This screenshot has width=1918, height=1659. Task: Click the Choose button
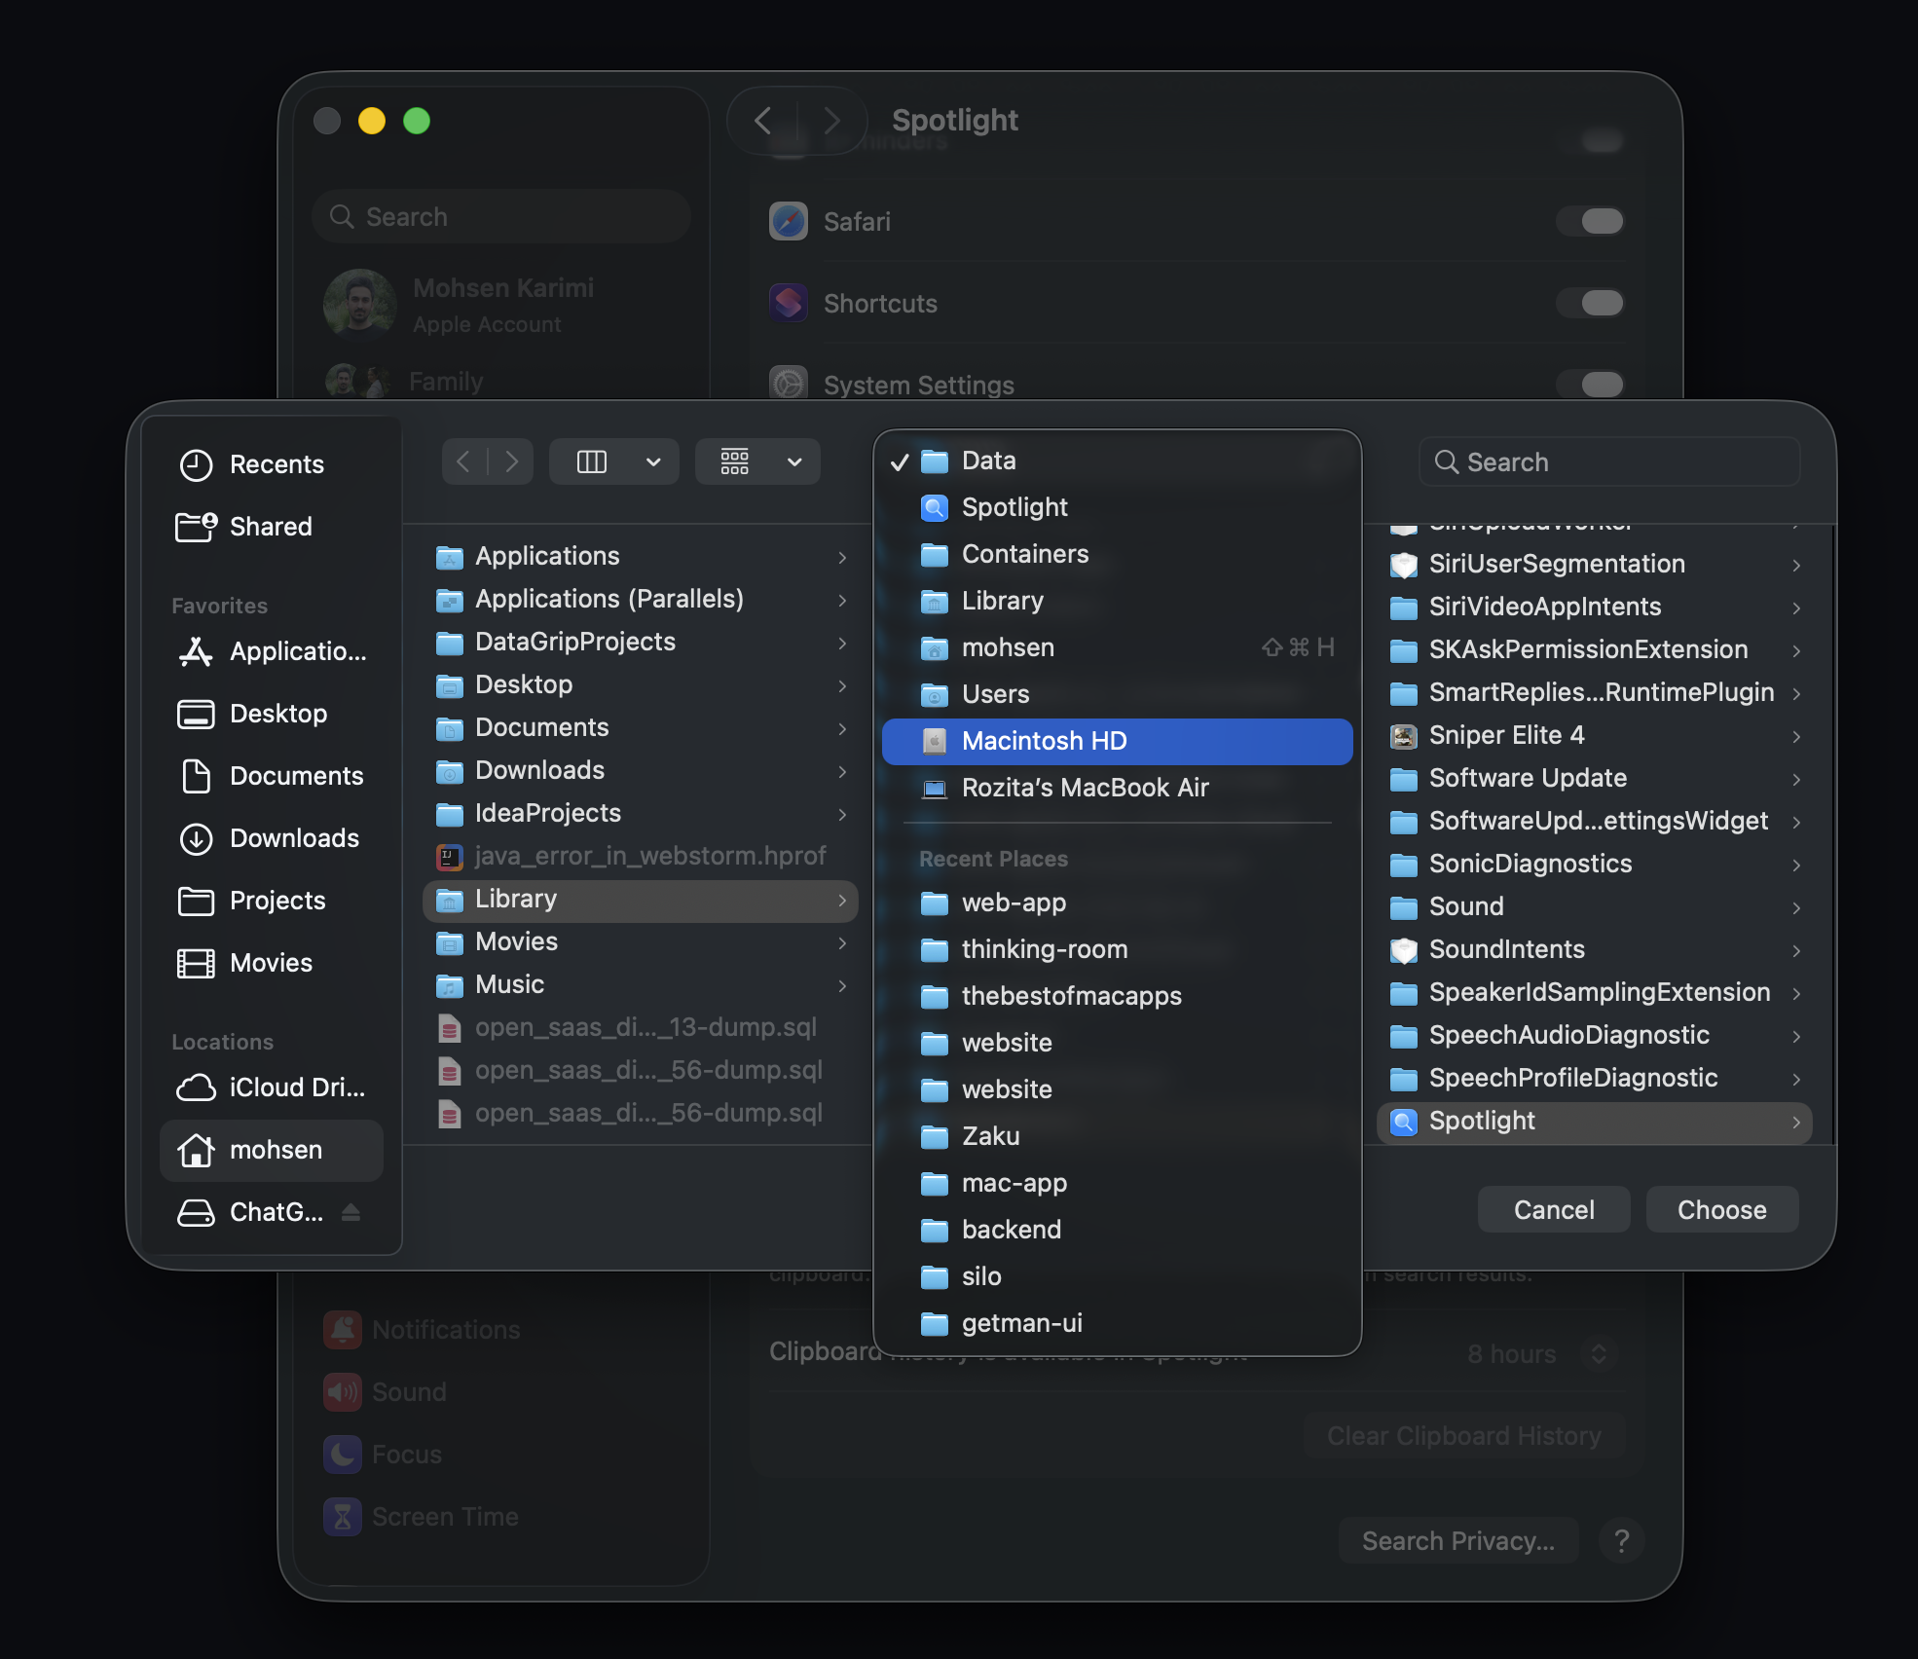tap(1721, 1209)
